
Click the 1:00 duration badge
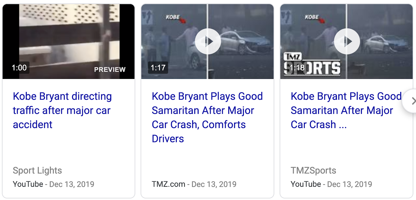[19, 68]
